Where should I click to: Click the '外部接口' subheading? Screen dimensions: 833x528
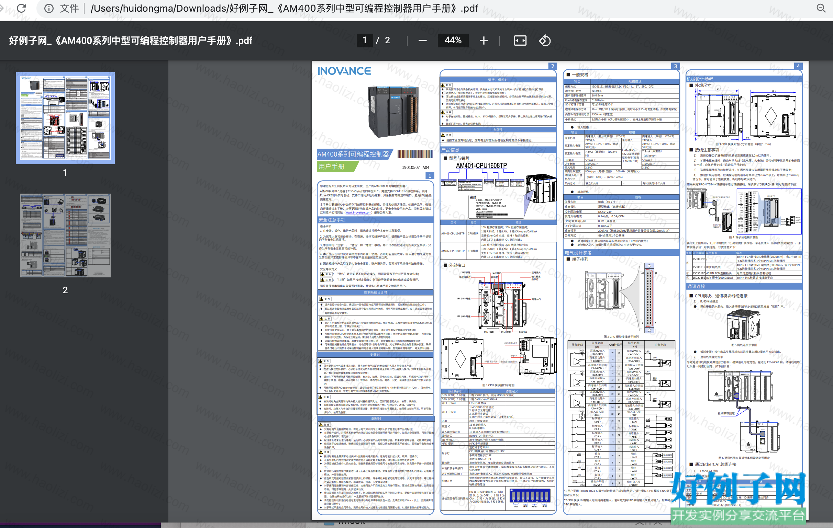coord(457,265)
